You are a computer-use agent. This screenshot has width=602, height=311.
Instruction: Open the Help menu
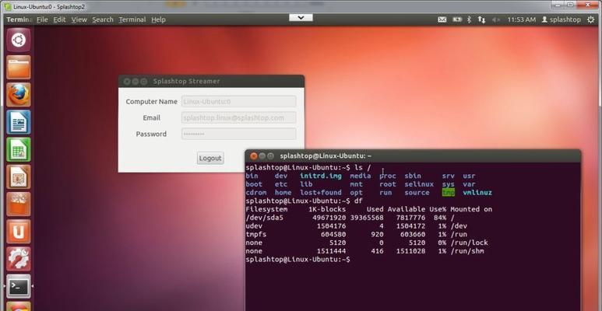coord(158,19)
